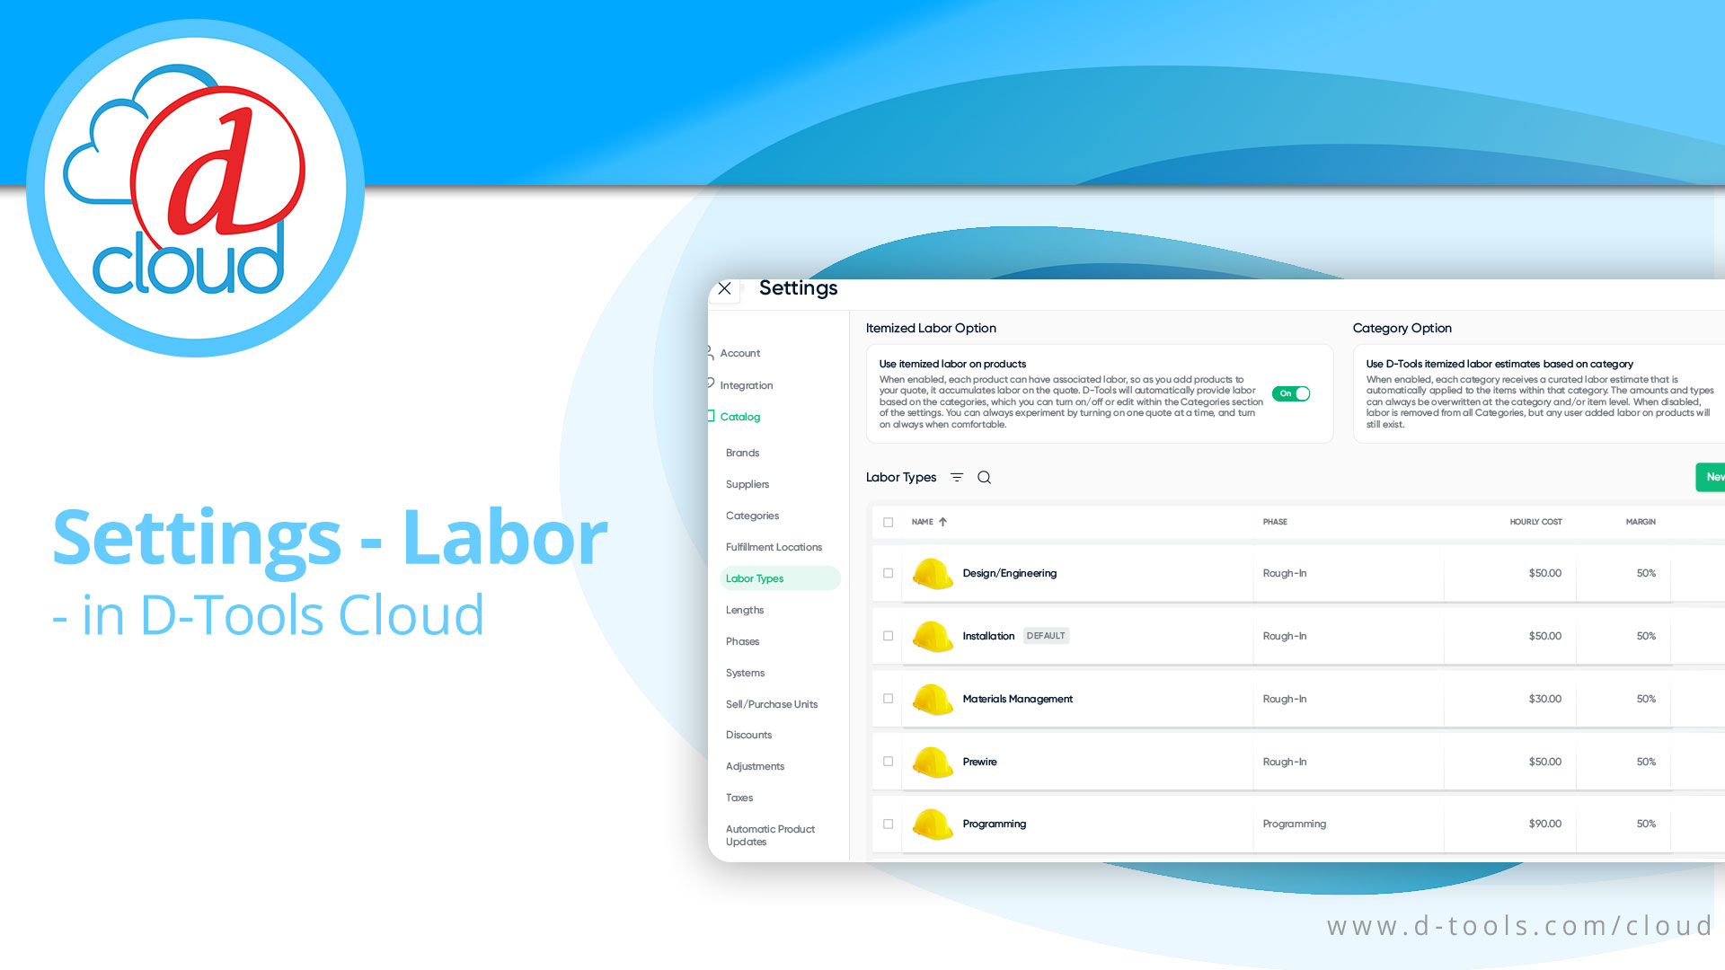Click the close Settings button
The height and width of the screenshot is (970, 1725).
pyautogui.click(x=724, y=289)
